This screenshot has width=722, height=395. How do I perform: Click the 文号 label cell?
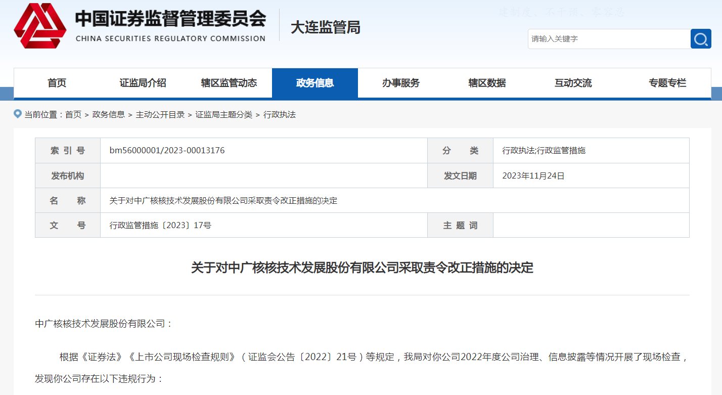click(68, 225)
